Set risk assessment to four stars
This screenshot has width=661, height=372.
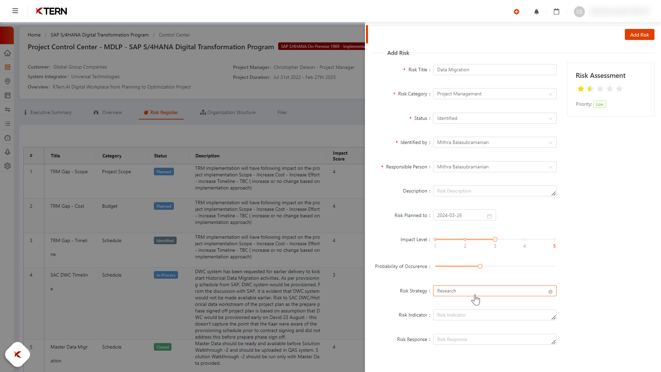610,89
